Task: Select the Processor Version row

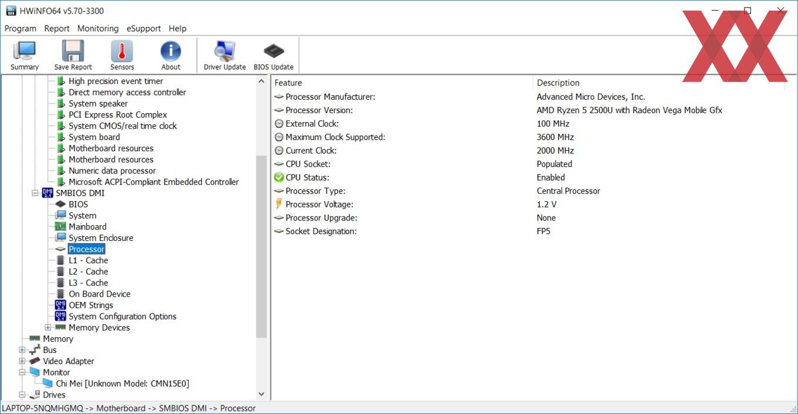Action: (x=528, y=110)
